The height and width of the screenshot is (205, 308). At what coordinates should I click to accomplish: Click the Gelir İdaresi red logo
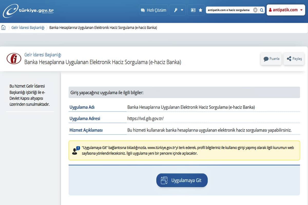(14, 59)
